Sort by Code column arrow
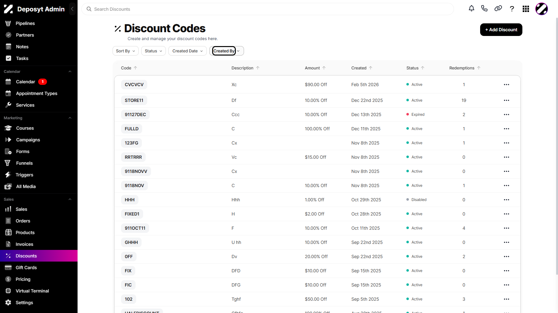 (x=136, y=68)
